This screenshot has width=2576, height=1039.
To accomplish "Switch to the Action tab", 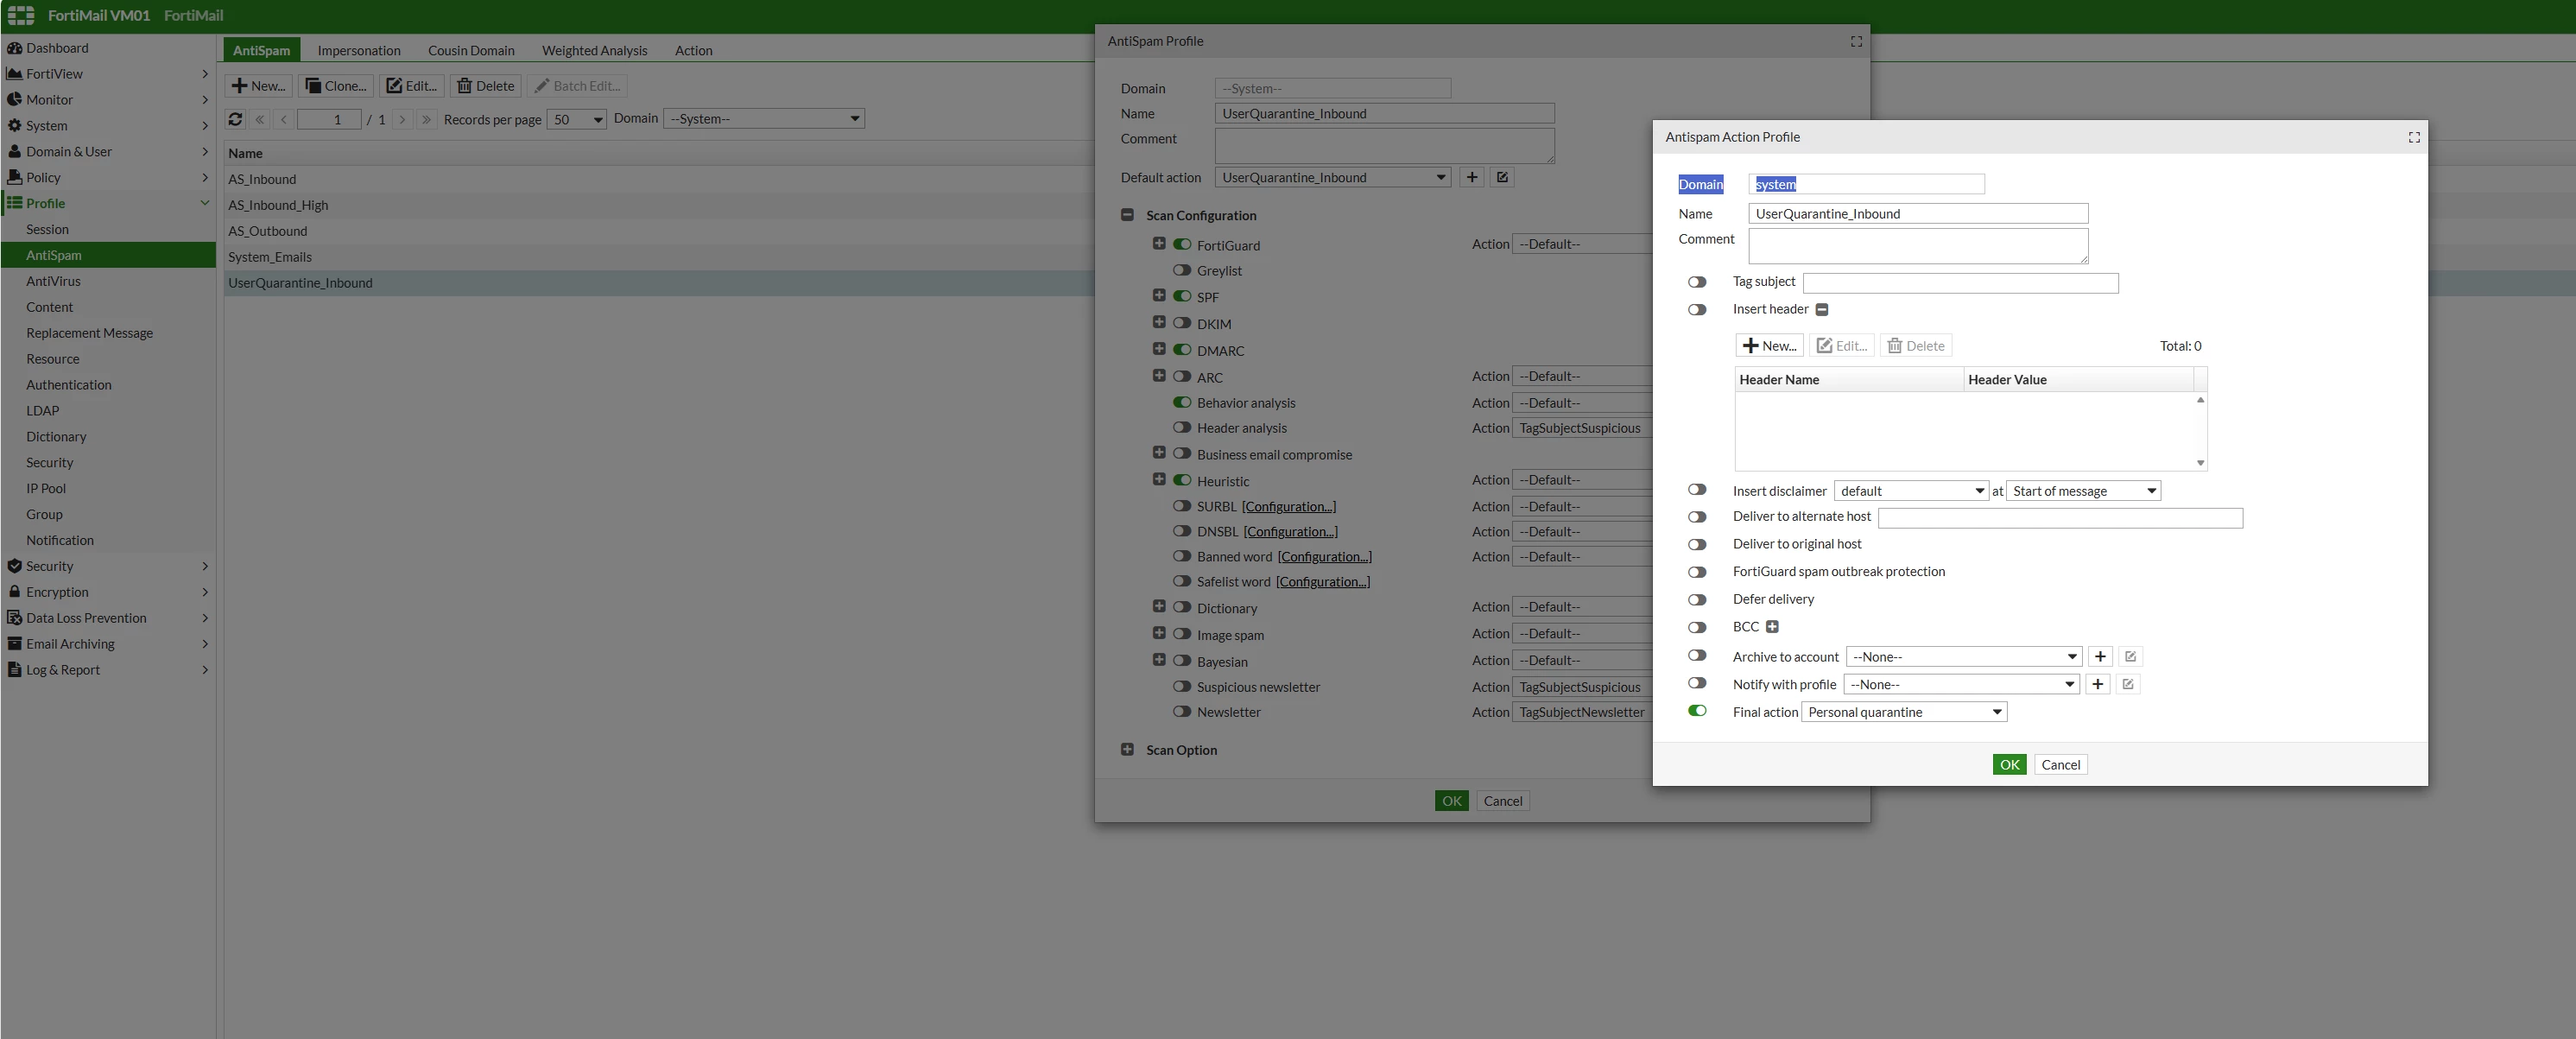I will pos(693,50).
